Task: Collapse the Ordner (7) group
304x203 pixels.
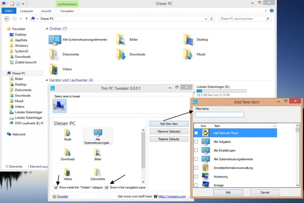Action: click(47, 29)
